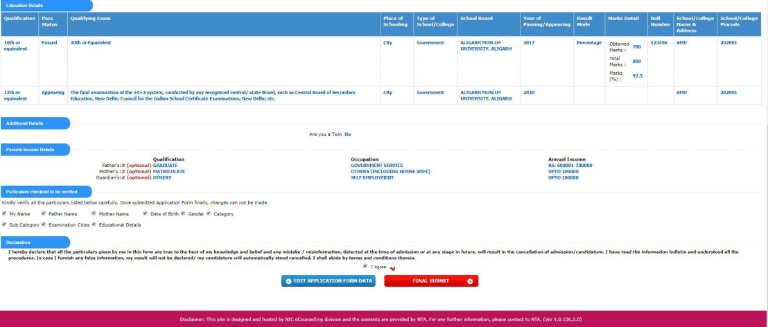Uncheck the Sub Category checkbox

(5, 224)
